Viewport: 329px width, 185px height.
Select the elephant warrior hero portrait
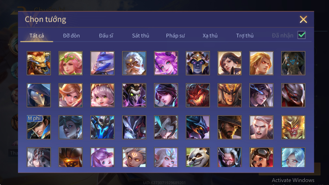point(293,63)
